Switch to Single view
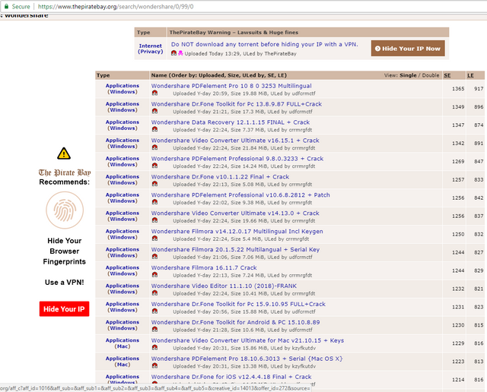The width and height of the screenshot is (487, 392). tap(408, 75)
